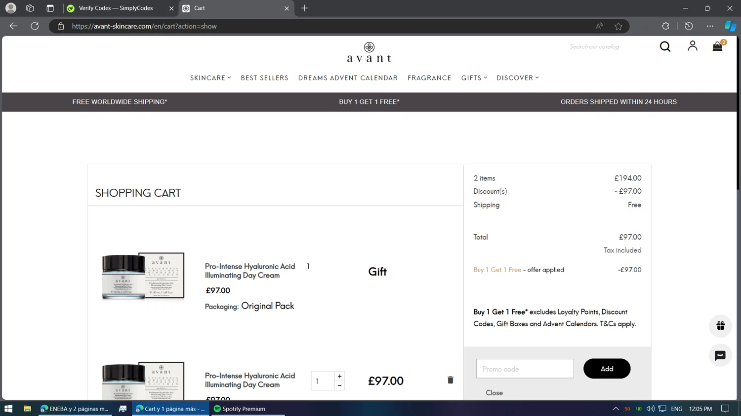
Task: Close the Cart tab
Action: point(287,8)
